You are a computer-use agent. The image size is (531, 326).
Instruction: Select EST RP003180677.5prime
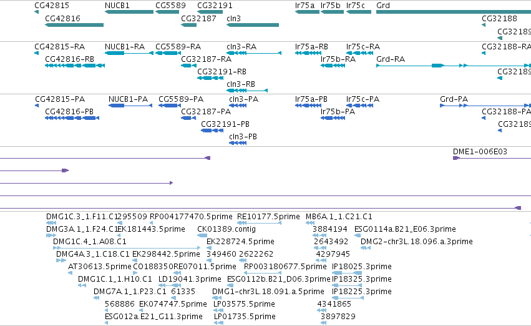285,267
